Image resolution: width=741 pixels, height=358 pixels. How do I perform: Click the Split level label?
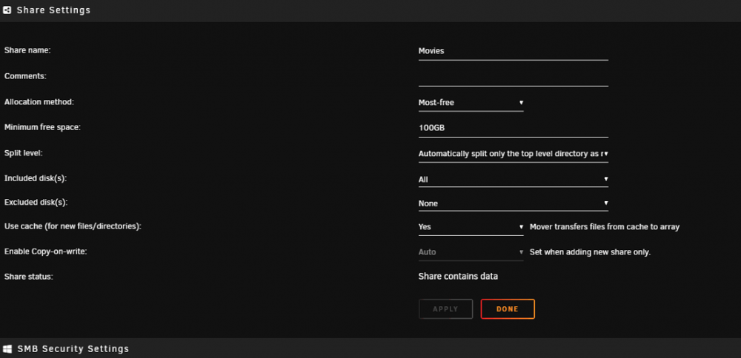(x=24, y=153)
